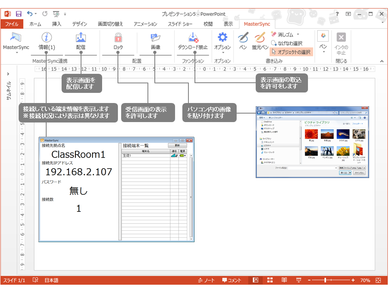The height and width of the screenshot is (292, 389).
Task: Toggle オブジェクトの選択 selection mode
Action: tap(291, 52)
